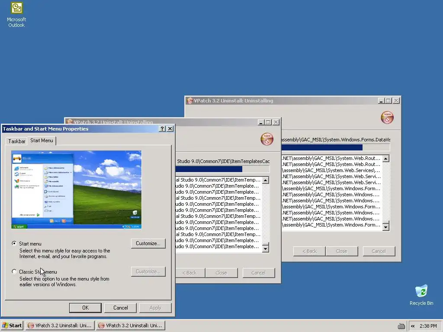Minimize the rear VPatch Uninstall window

click(x=381, y=100)
